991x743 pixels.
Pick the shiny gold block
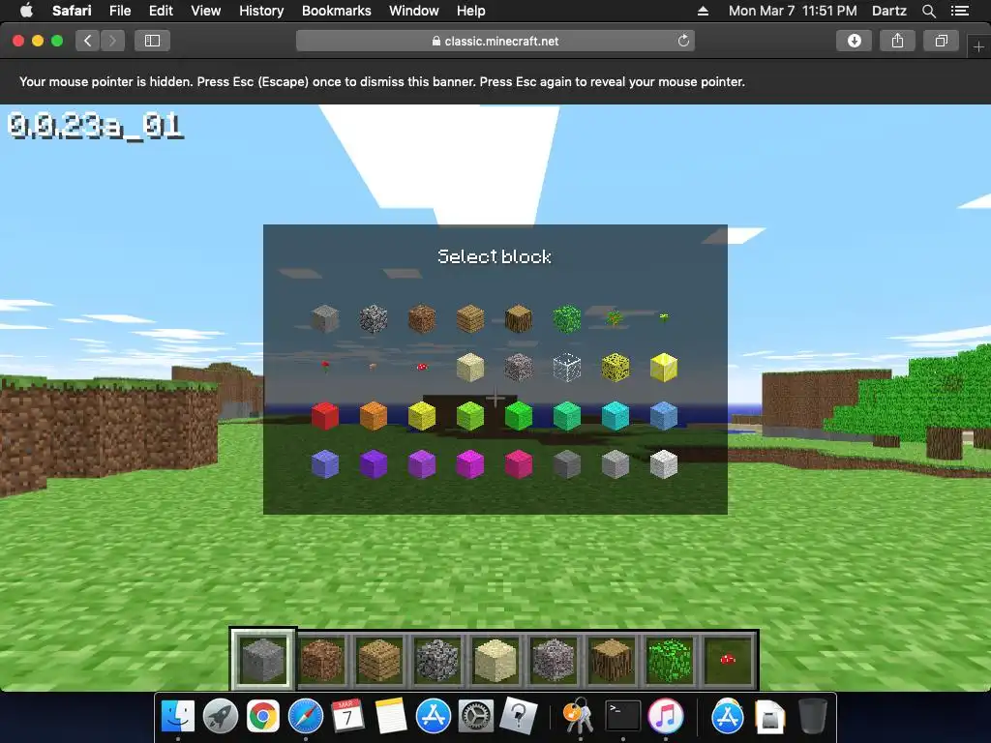(664, 367)
